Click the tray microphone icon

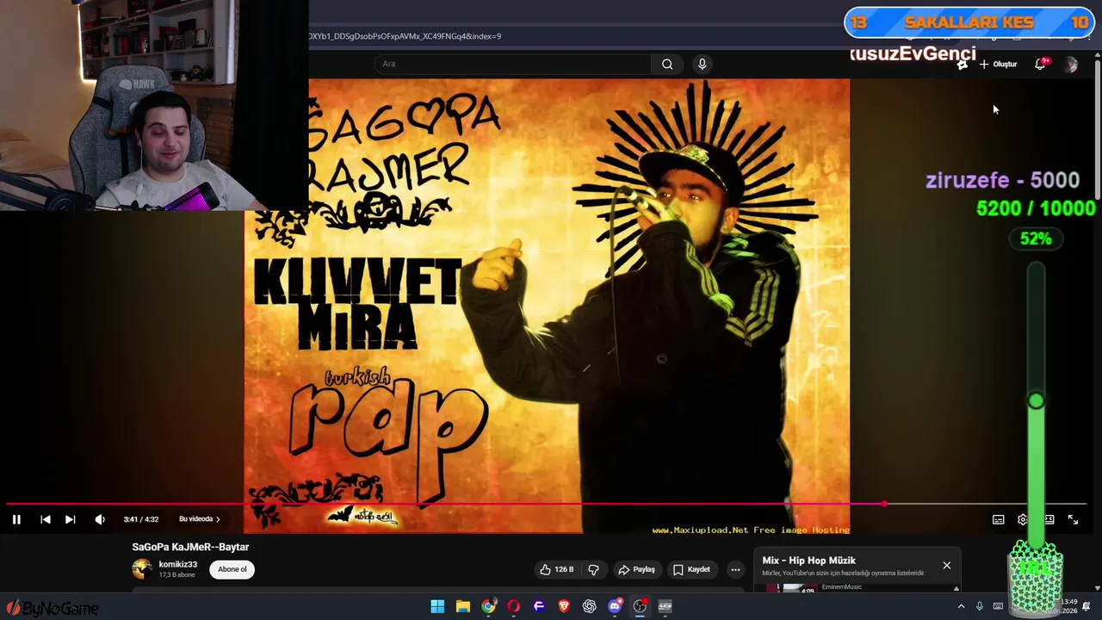click(979, 606)
